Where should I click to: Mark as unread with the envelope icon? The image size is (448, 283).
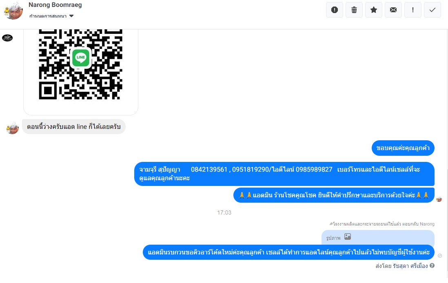393,10
